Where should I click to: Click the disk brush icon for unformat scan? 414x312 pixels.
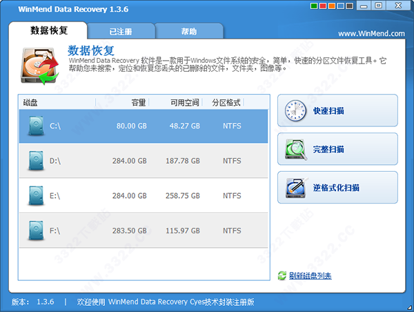click(x=296, y=188)
